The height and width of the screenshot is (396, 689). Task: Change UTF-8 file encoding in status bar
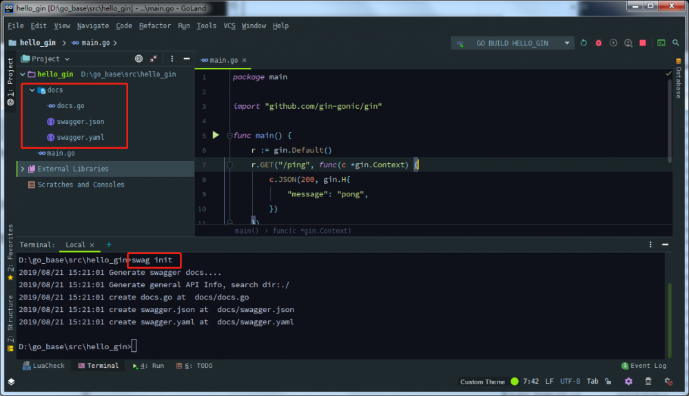tap(570, 381)
